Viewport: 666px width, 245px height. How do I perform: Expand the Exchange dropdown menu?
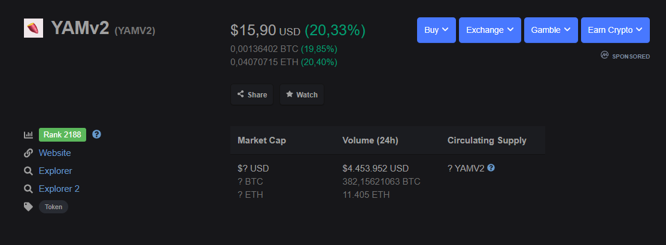coord(489,30)
